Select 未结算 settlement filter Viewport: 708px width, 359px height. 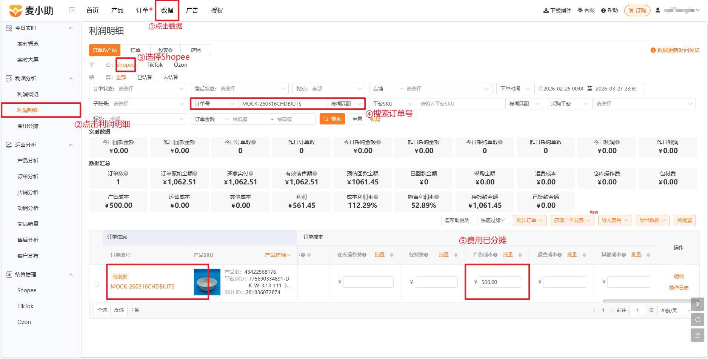(171, 77)
